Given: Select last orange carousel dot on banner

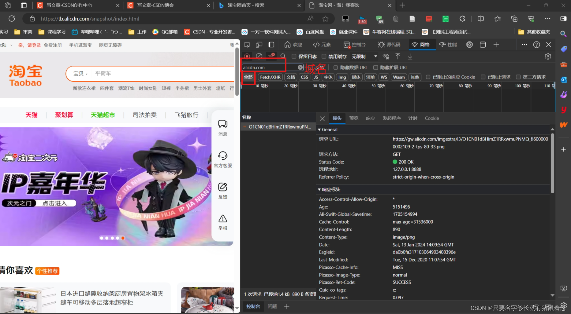Looking at the screenshot, I should click(123, 238).
